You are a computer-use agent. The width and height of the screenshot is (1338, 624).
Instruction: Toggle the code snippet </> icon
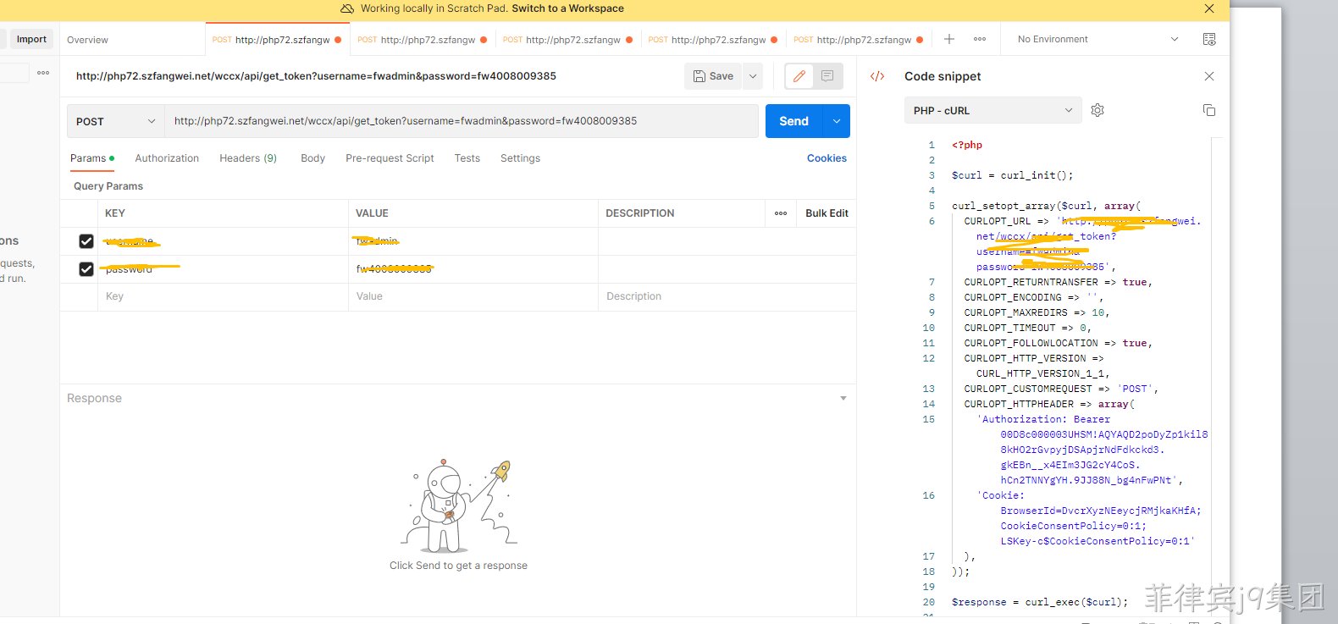pos(877,76)
